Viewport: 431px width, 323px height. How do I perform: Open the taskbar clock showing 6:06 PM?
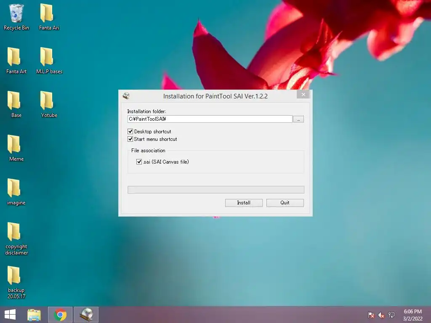pos(412,315)
